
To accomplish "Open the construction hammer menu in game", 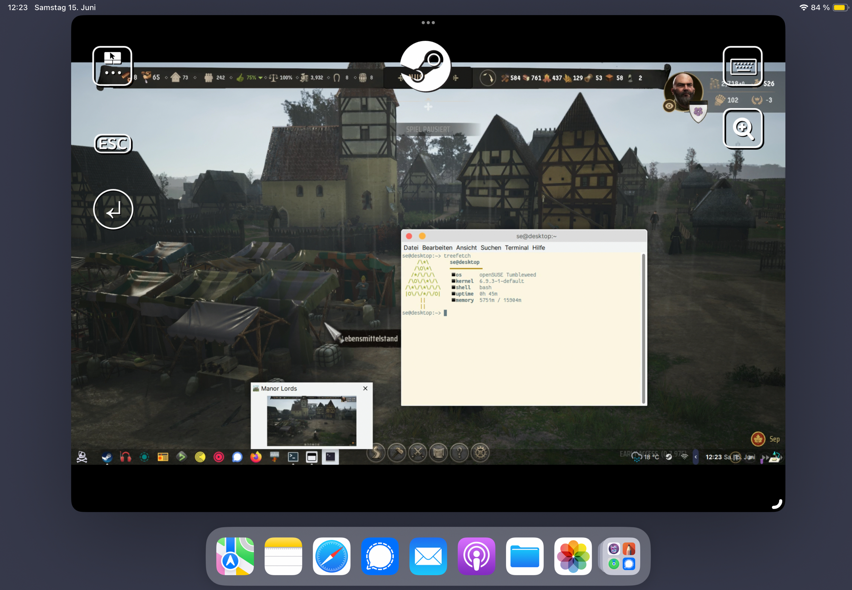I will (x=397, y=452).
